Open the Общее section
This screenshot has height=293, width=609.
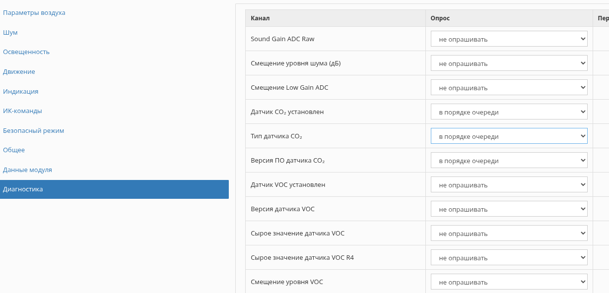(x=14, y=150)
